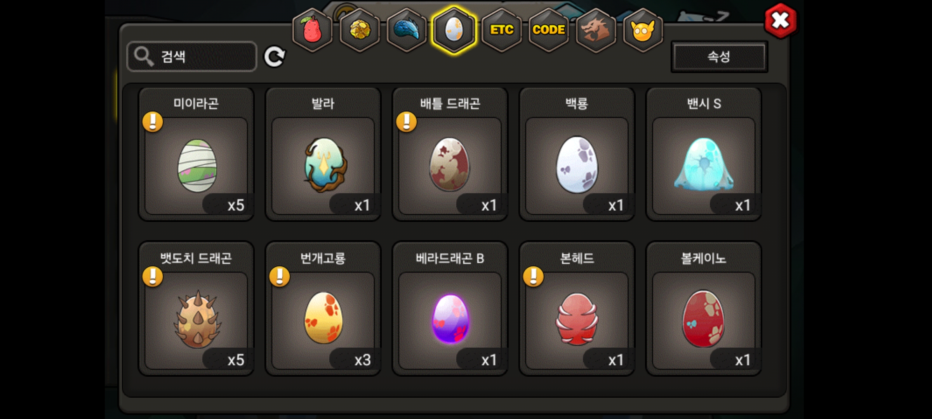
Task: Open the 속성 attribute filter button
Action: click(719, 57)
